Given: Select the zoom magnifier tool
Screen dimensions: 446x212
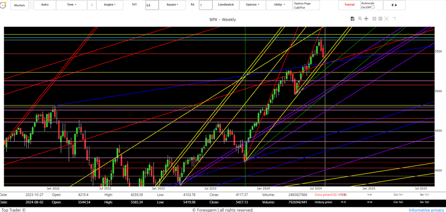Looking at the screenshot, I should pos(360,19).
